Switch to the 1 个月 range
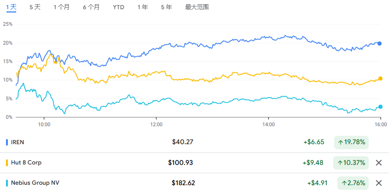This screenshot has width=390, height=193. 61,7
